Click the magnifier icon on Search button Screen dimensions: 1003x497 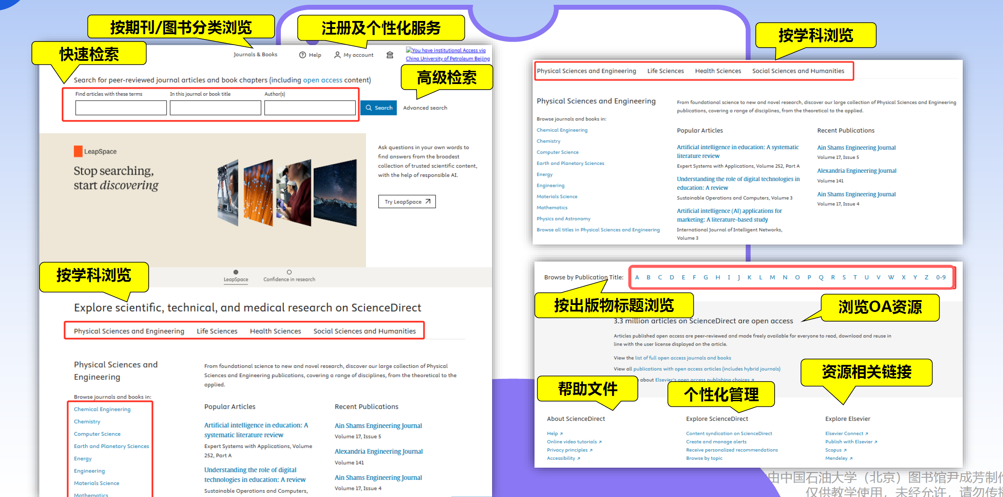[x=369, y=108]
